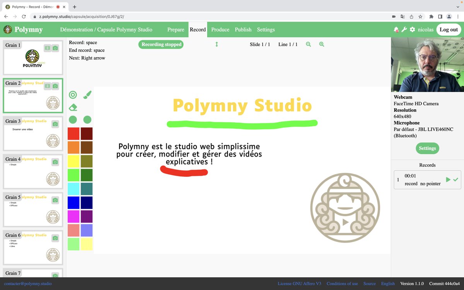Play record 1 with the green play icon
The image size is (464, 290).
click(448, 179)
